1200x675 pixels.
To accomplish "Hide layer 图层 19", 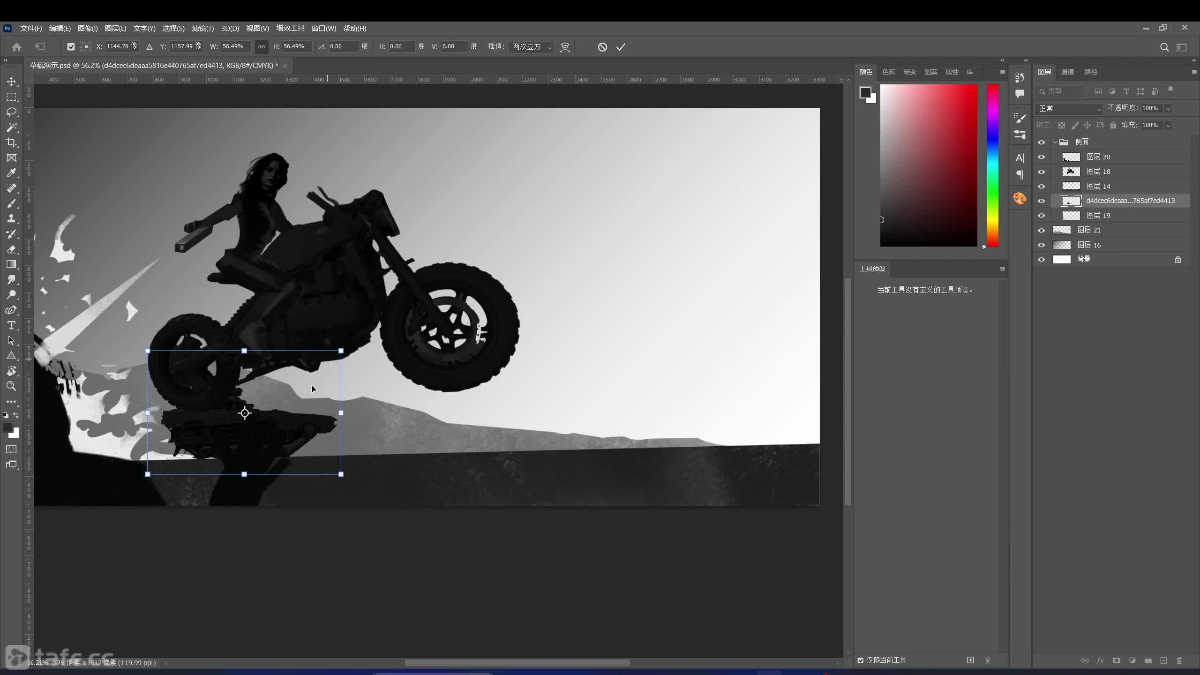I will (1041, 216).
